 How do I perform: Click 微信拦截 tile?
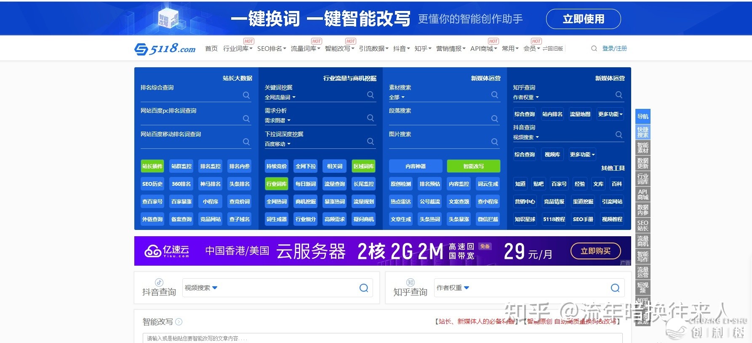point(488,219)
